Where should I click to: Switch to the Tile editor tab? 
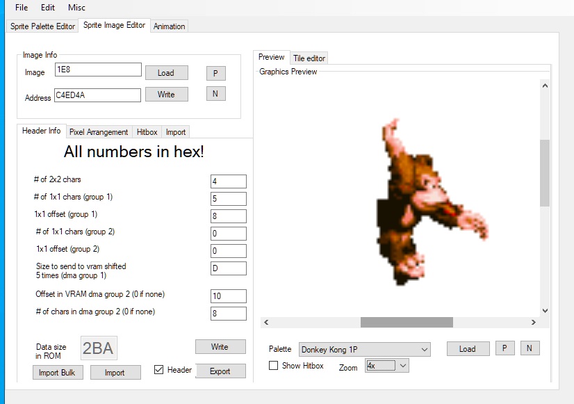(x=309, y=58)
